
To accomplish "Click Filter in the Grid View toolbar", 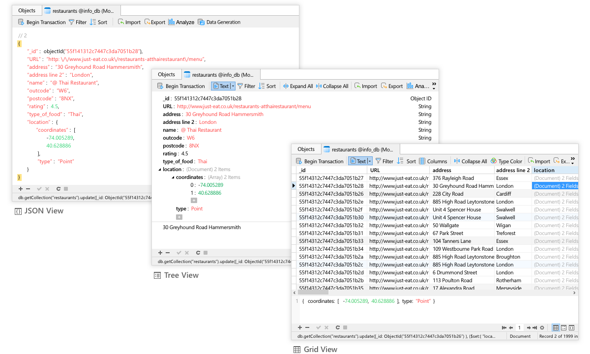I will (x=384, y=161).
